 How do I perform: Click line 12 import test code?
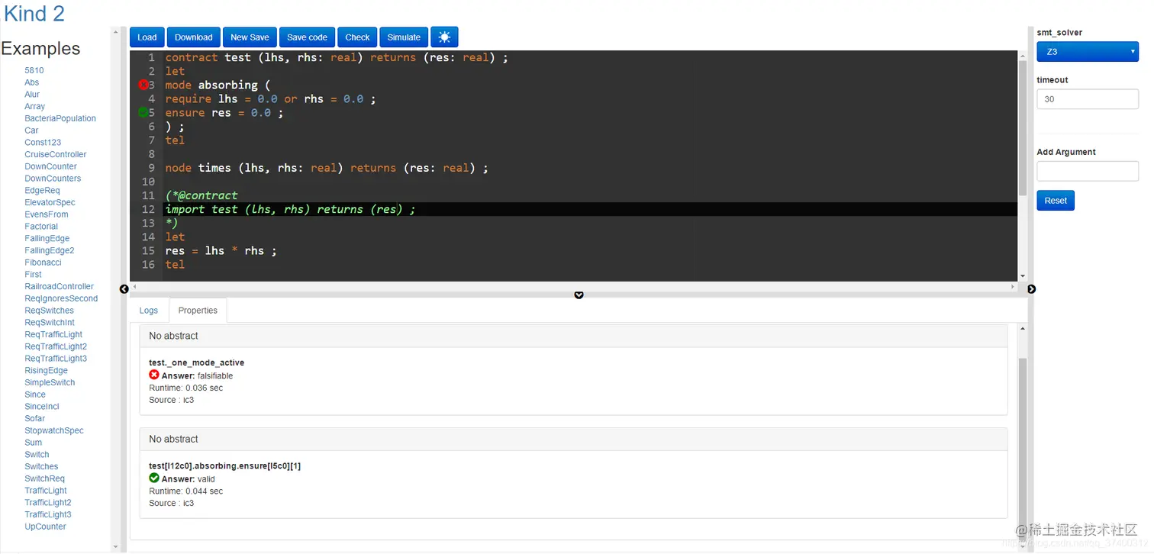click(291, 209)
